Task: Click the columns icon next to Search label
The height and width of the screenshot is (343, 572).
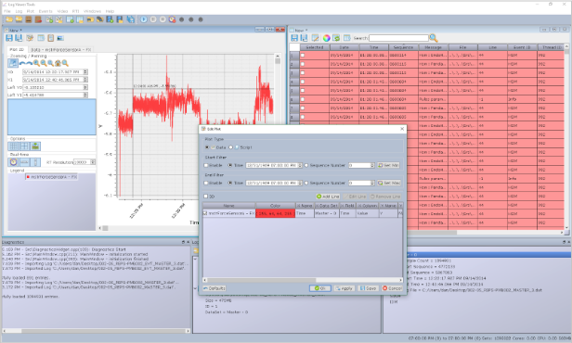Action: coord(347,38)
